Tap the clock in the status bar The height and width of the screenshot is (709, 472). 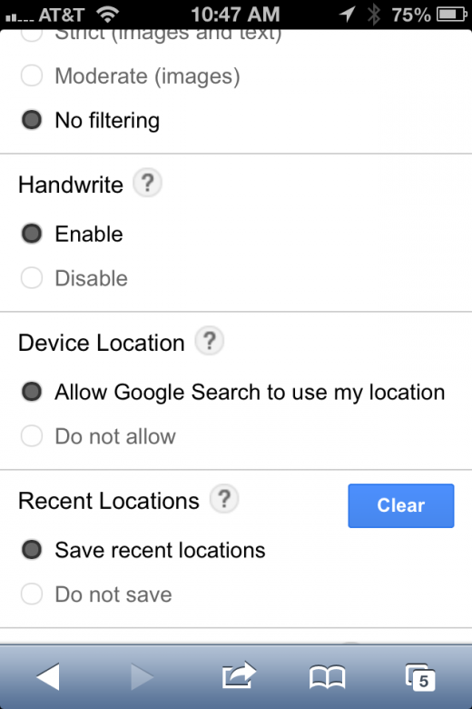[x=235, y=15]
